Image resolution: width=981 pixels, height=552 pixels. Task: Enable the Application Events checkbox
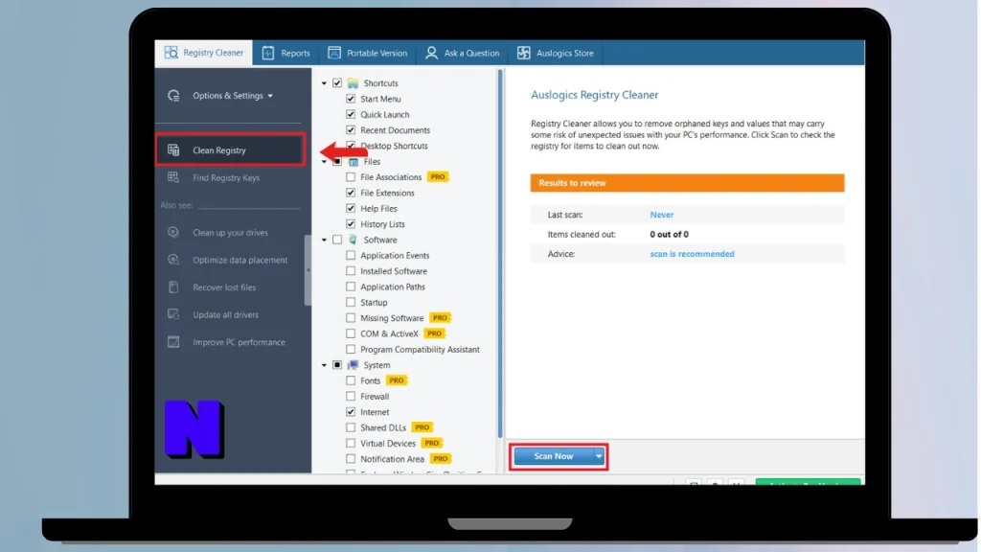(x=351, y=255)
